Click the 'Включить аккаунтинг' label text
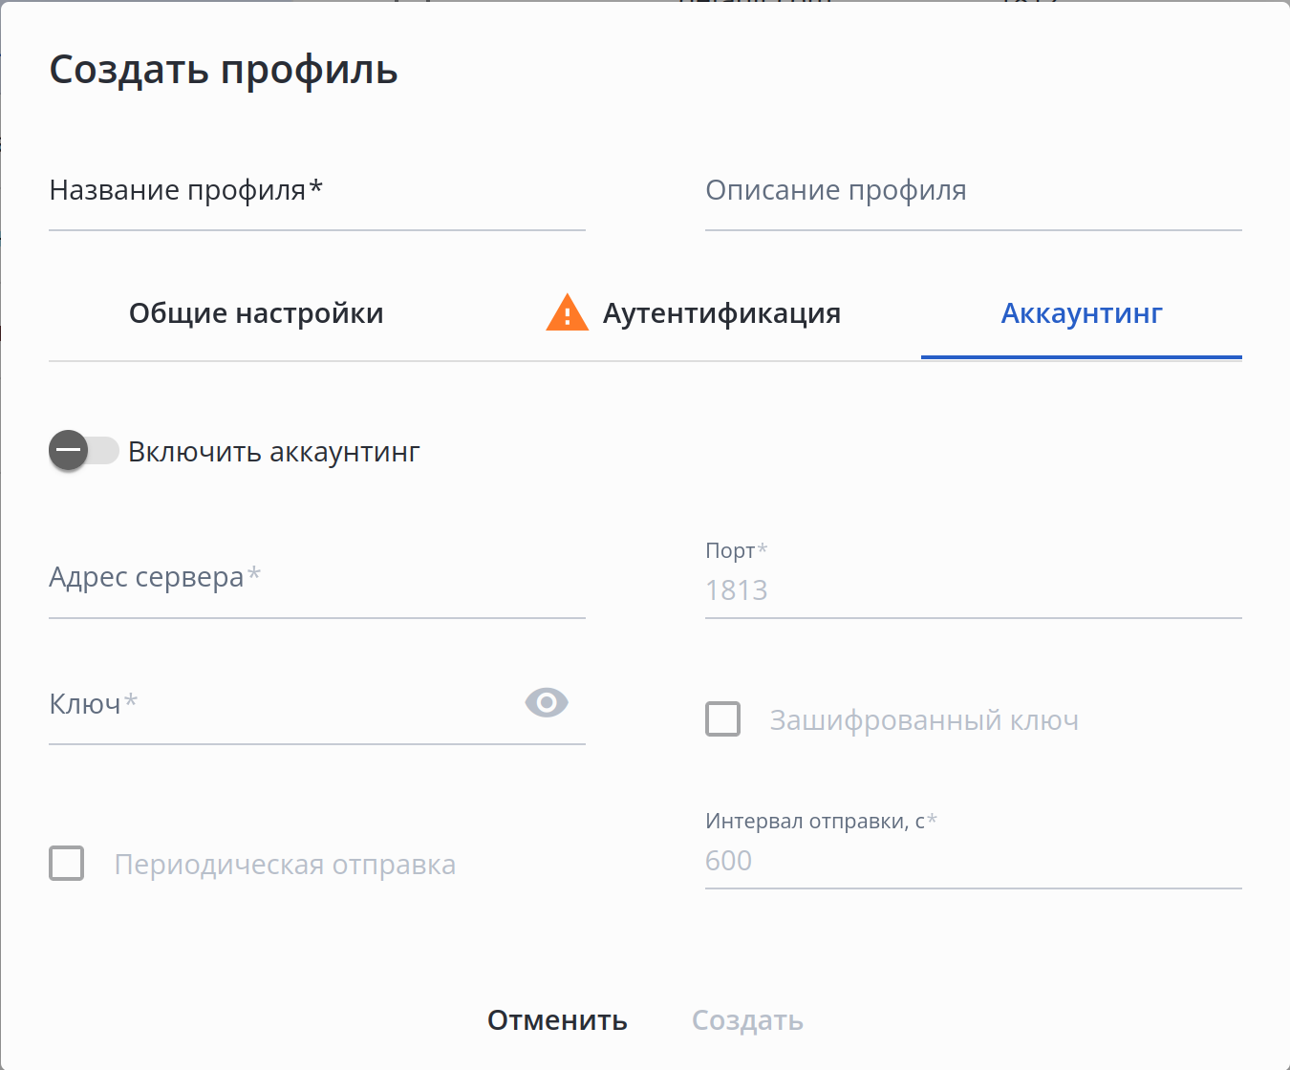This screenshot has width=1290, height=1070. point(274,452)
